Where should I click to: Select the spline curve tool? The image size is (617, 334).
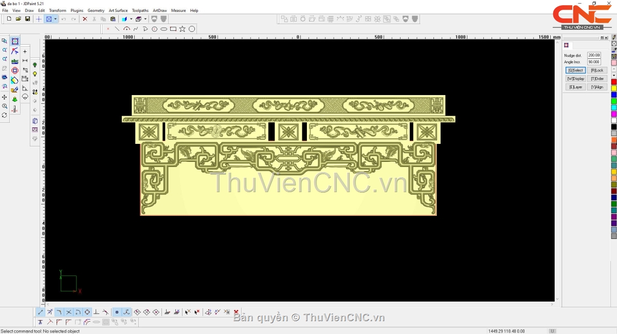tap(136, 29)
